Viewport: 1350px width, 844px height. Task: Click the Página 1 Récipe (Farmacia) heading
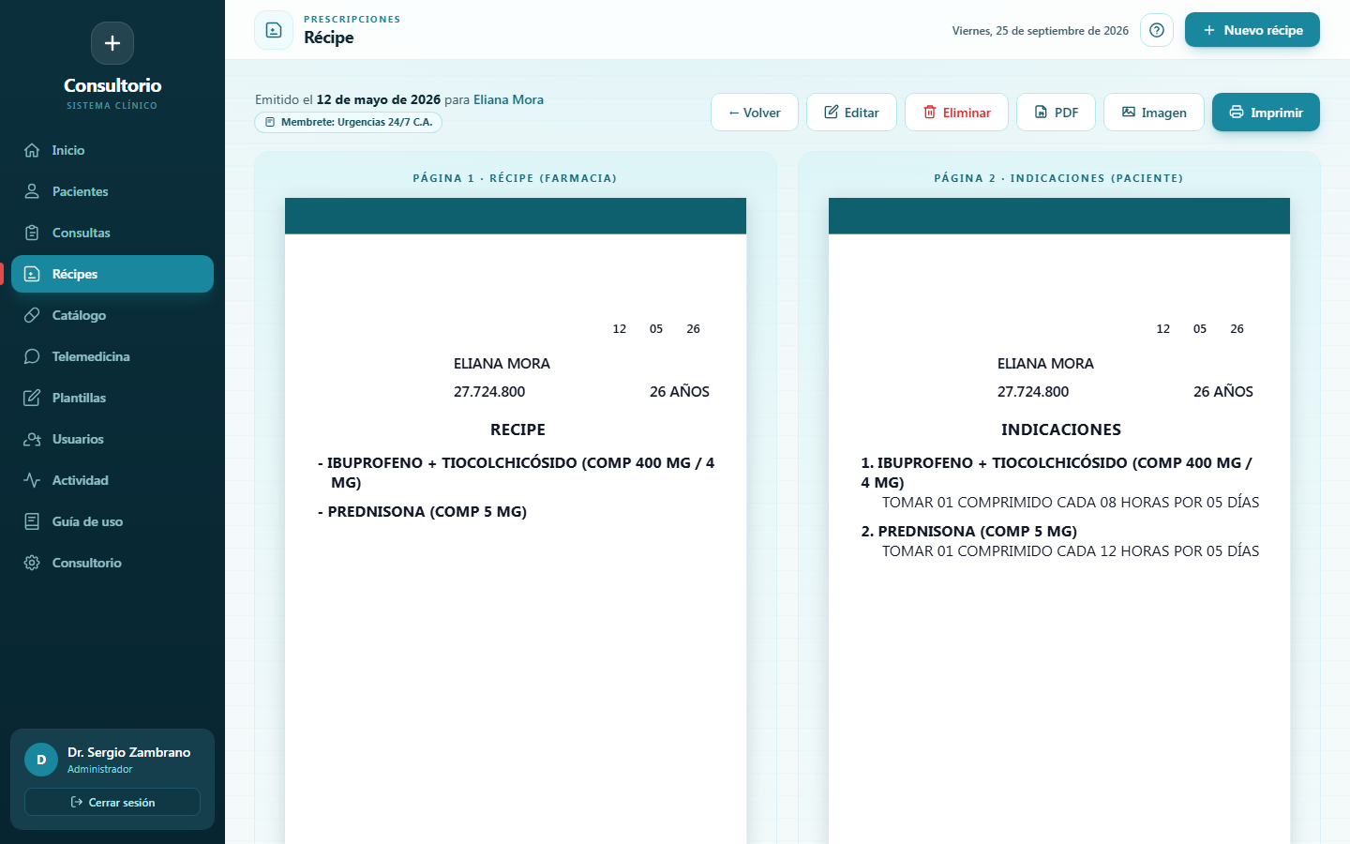click(515, 178)
